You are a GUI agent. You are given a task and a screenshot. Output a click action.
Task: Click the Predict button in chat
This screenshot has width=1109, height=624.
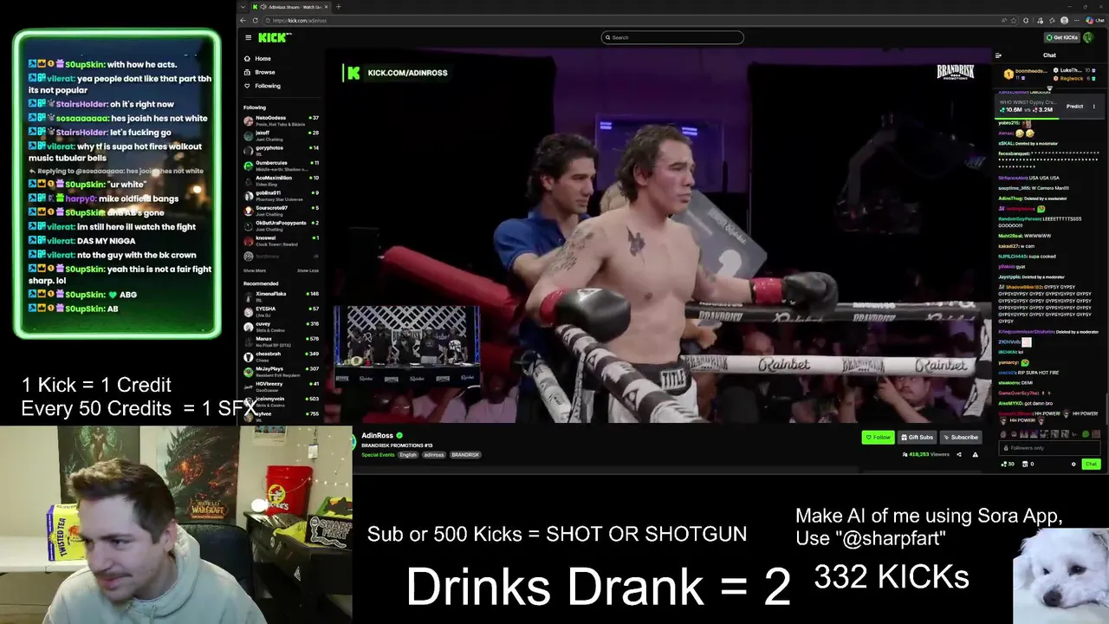point(1074,107)
